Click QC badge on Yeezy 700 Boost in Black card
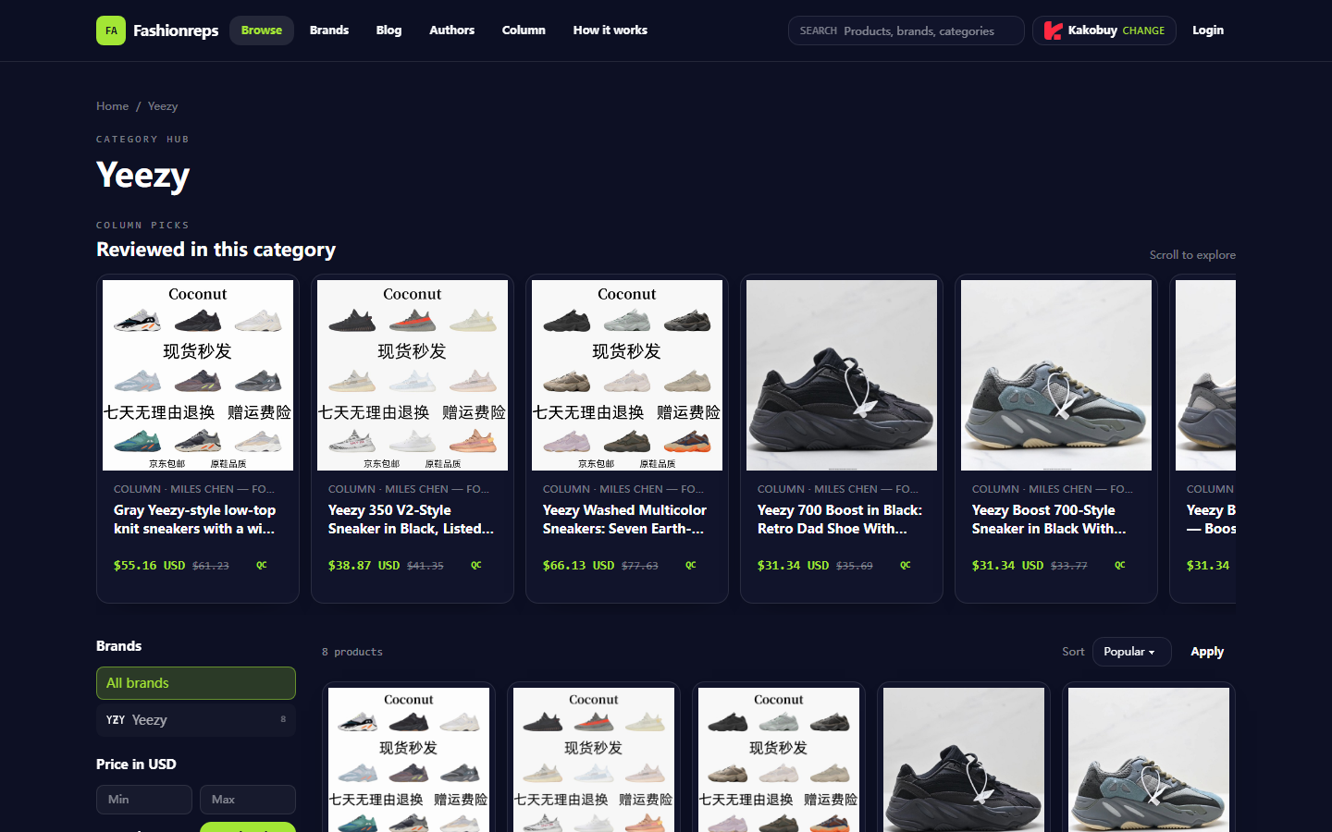Image resolution: width=1332 pixels, height=832 pixels. click(x=906, y=565)
